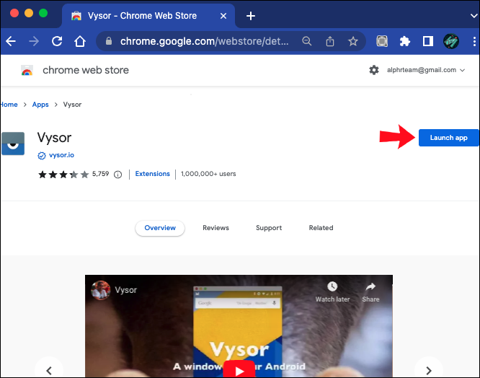This screenshot has width=480, height=378.
Task: Click the 5,759 ratings count
Action: click(100, 174)
